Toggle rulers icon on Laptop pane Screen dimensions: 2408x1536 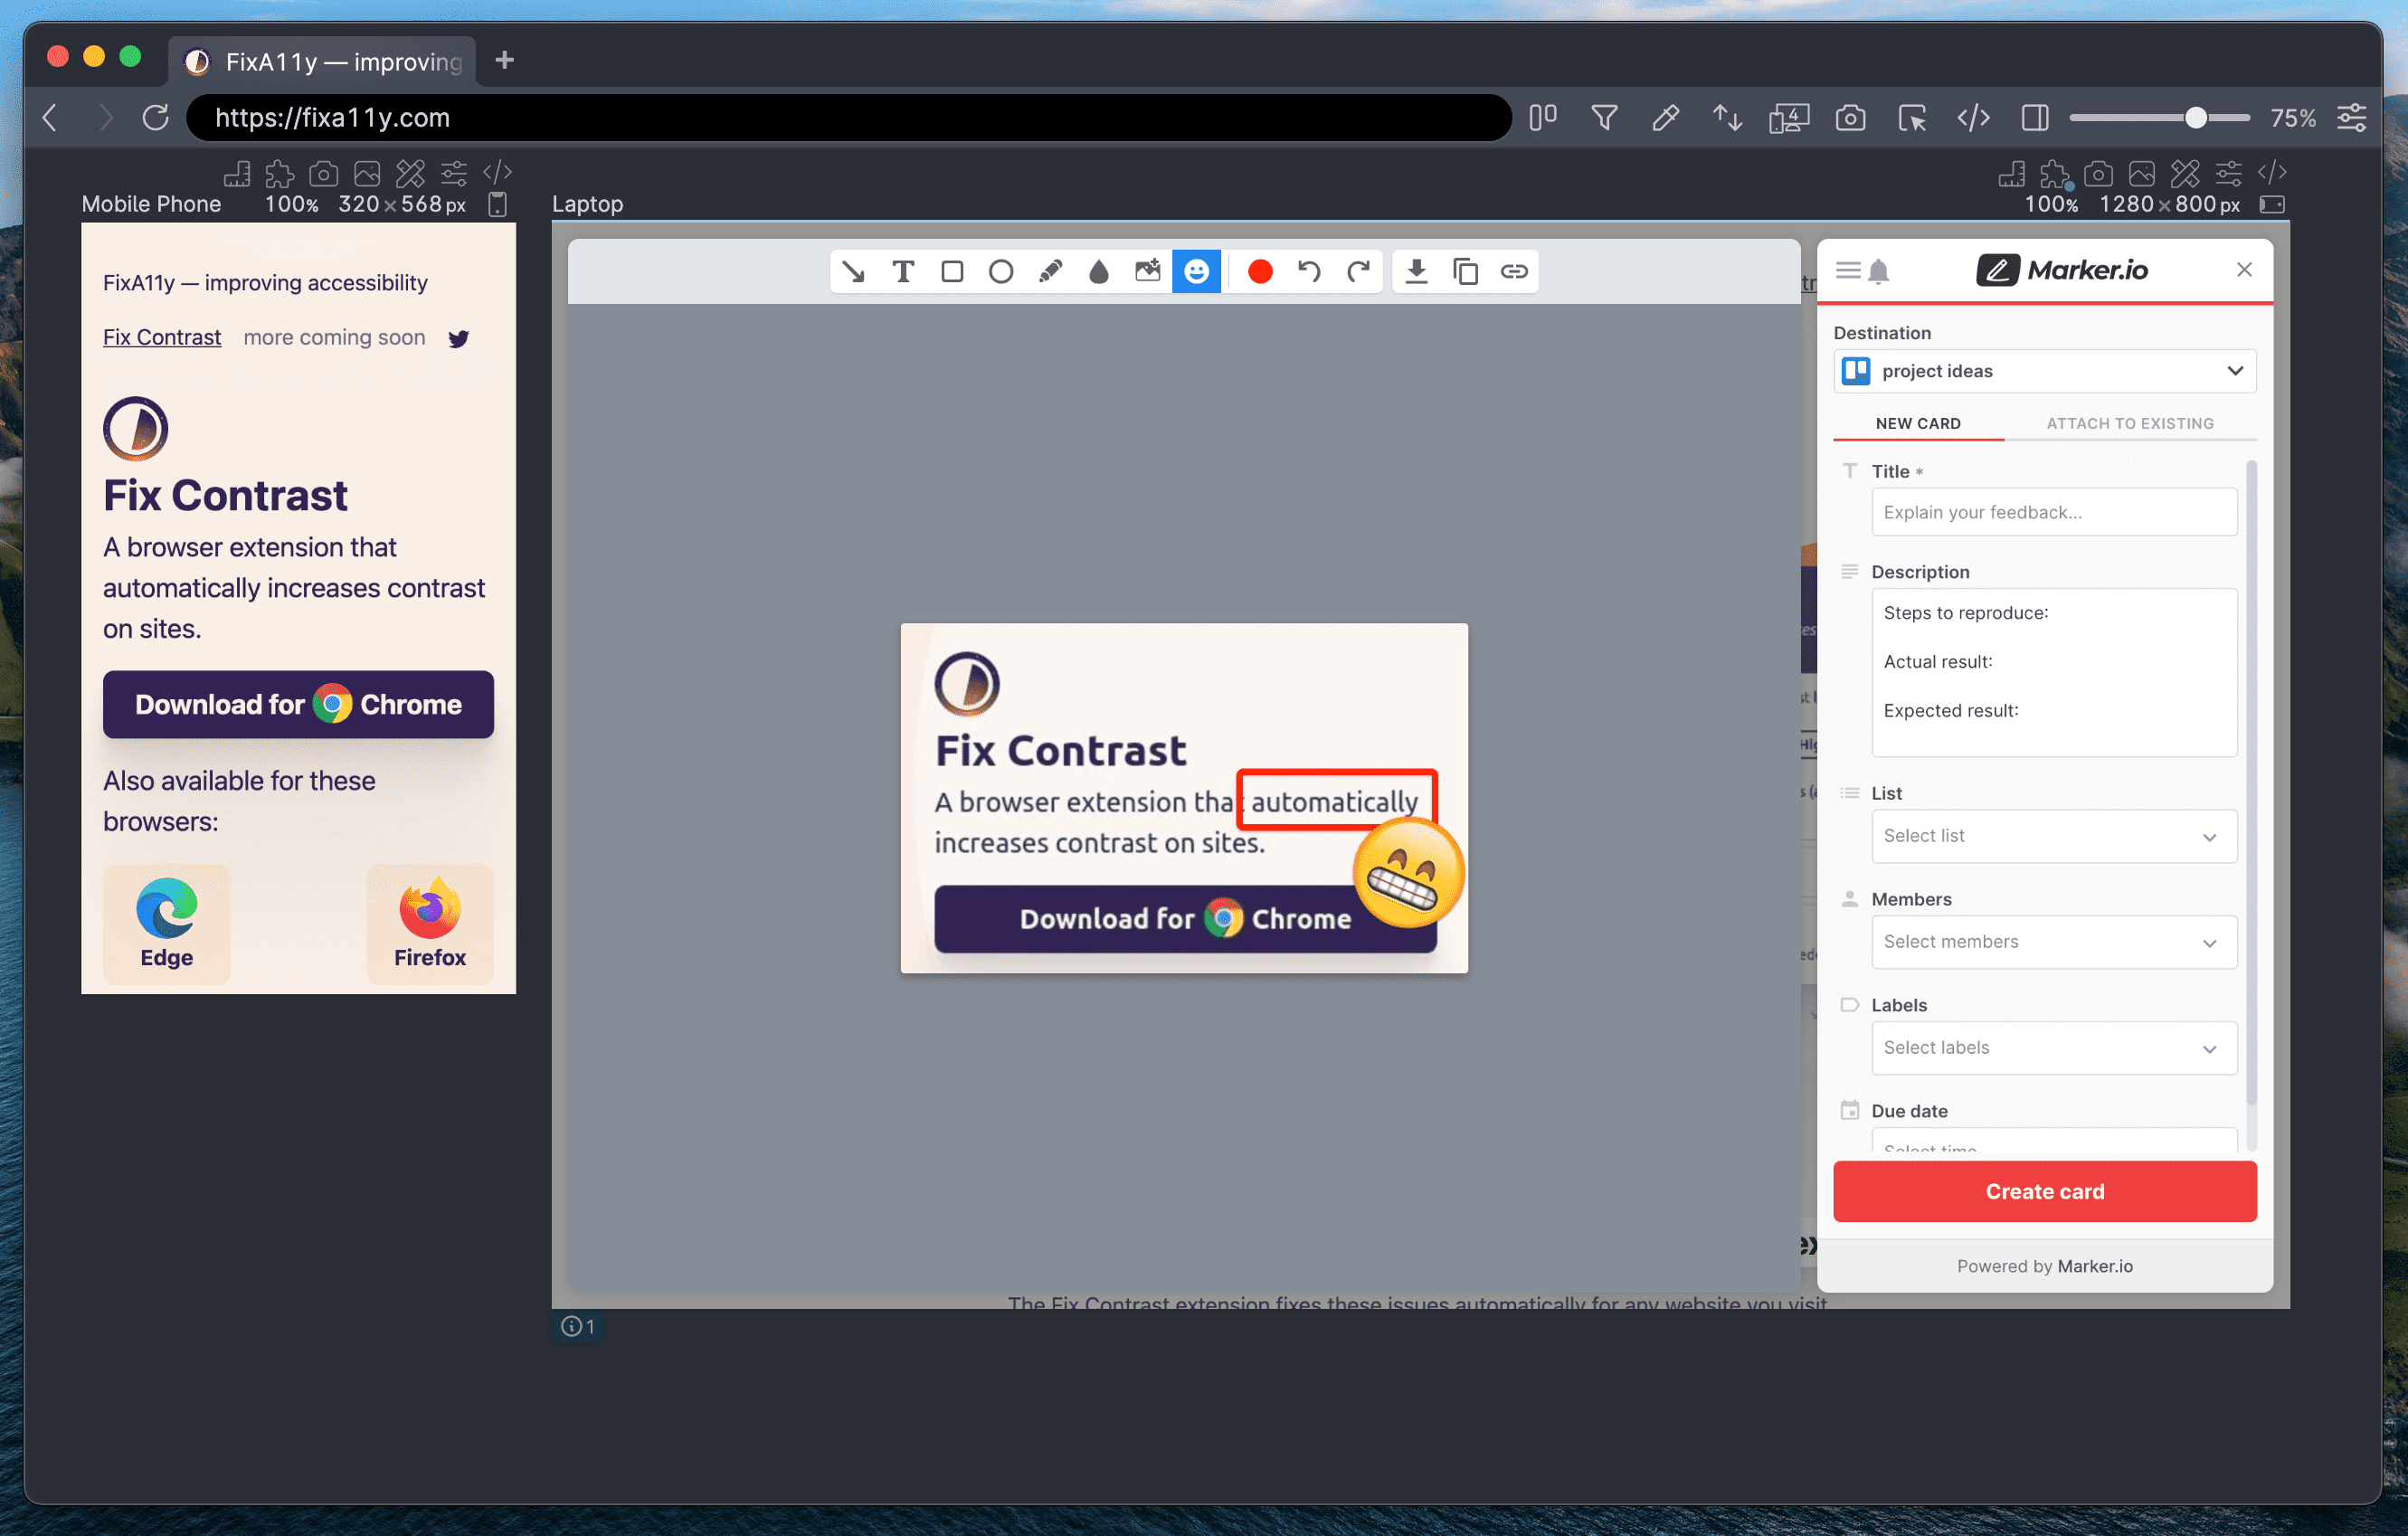coord(2012,174)
